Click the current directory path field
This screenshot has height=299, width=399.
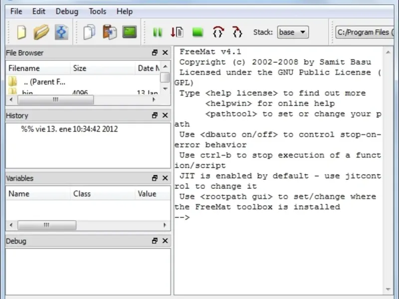(365, 32)
